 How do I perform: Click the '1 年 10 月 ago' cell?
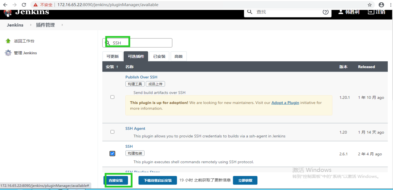pyautogui.click(x=371, y=97)
